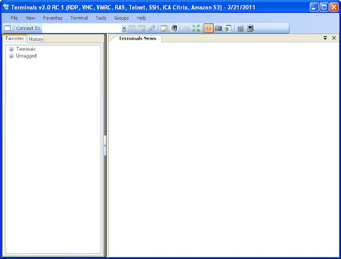Viewport: 341px width, 259px height.
Task: Click the window-with-gear icon next to the camera
Action: [228, 28]
